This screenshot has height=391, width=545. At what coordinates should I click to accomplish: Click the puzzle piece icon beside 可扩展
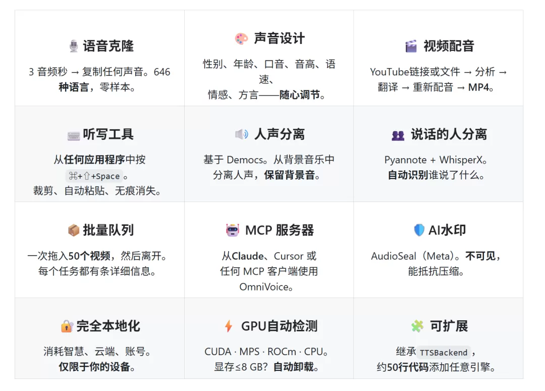(x=417, y=326)
